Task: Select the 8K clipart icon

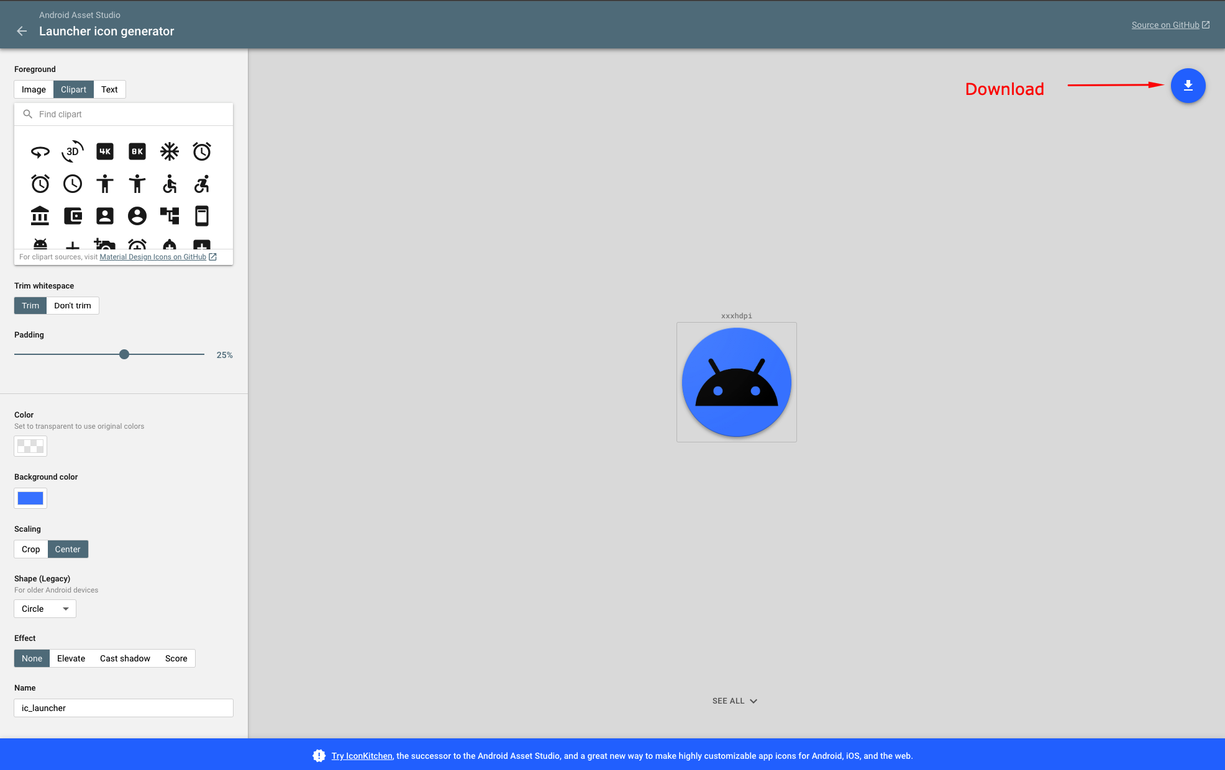Action: [x=137, y=151]
